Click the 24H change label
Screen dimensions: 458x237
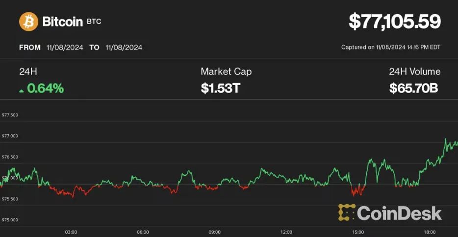(28, 71)
